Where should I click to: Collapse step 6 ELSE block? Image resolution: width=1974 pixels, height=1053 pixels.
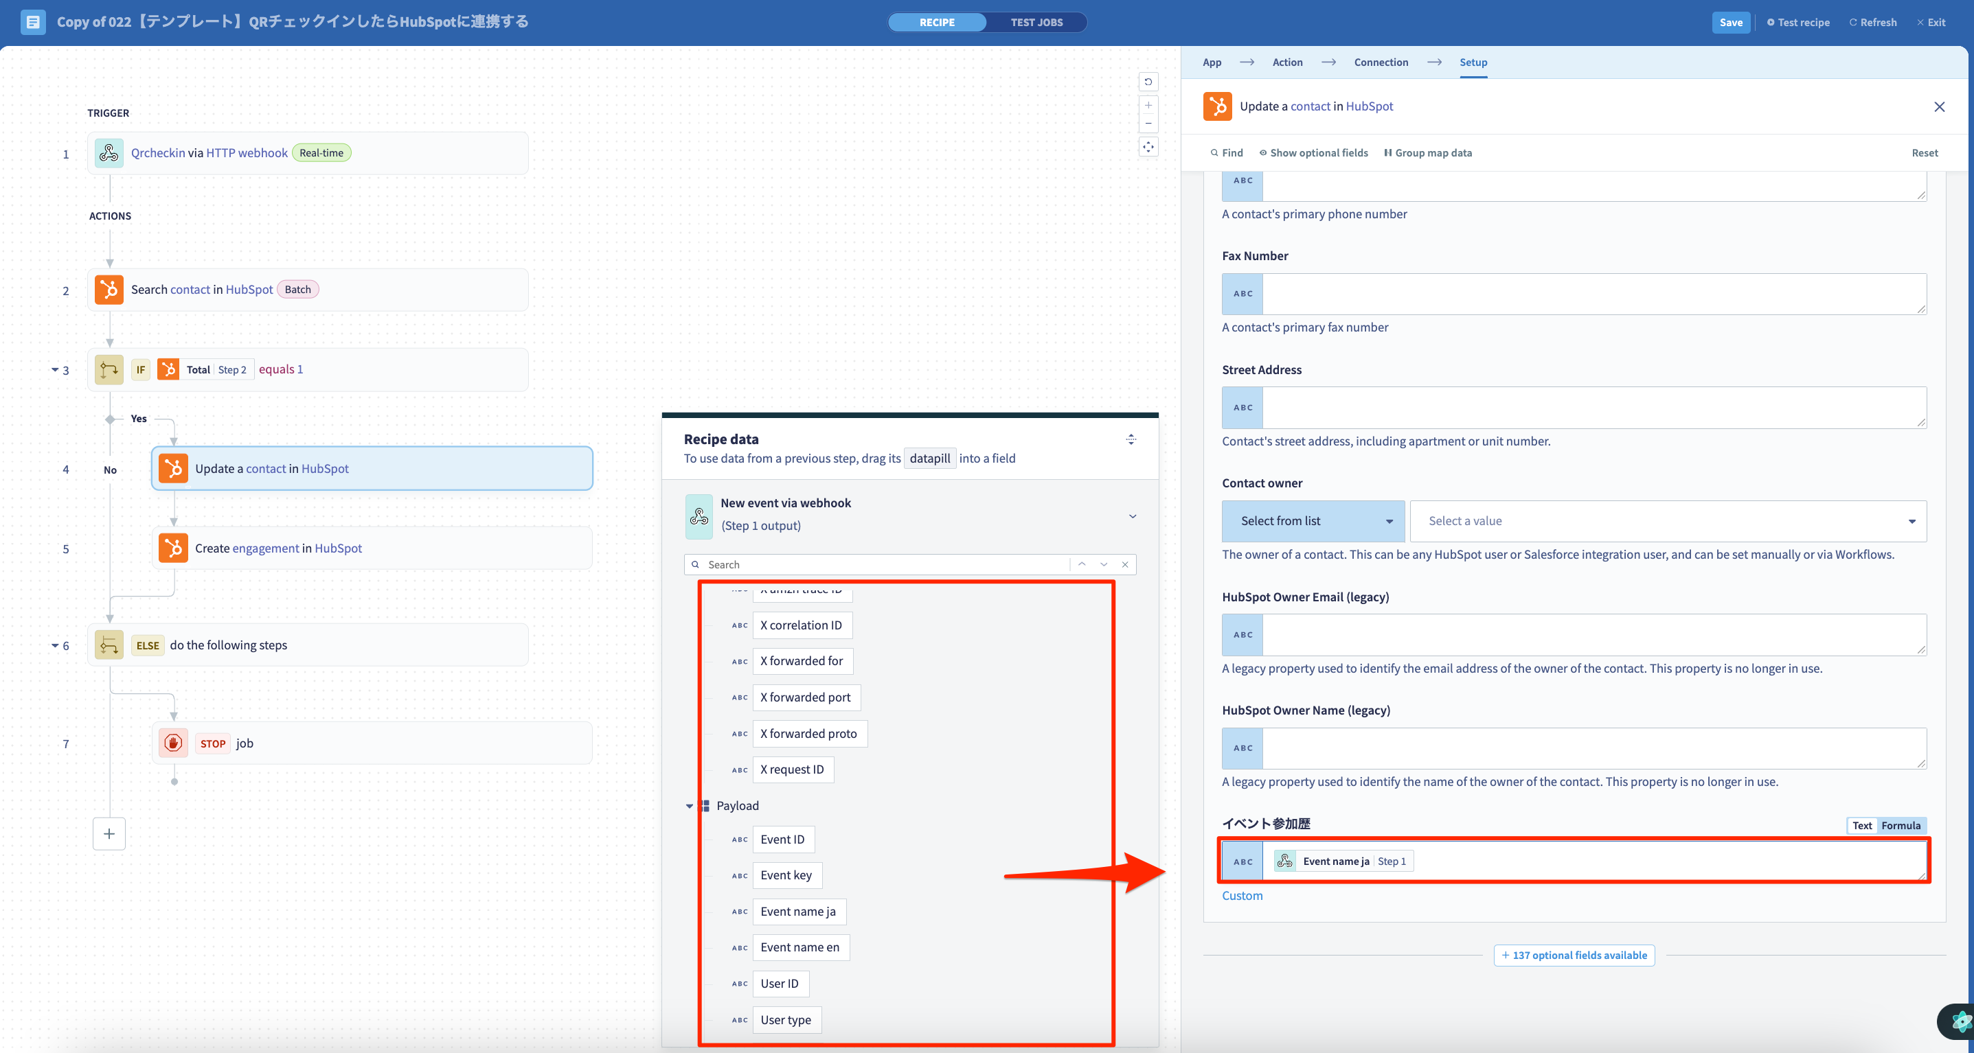pos(54,645)
